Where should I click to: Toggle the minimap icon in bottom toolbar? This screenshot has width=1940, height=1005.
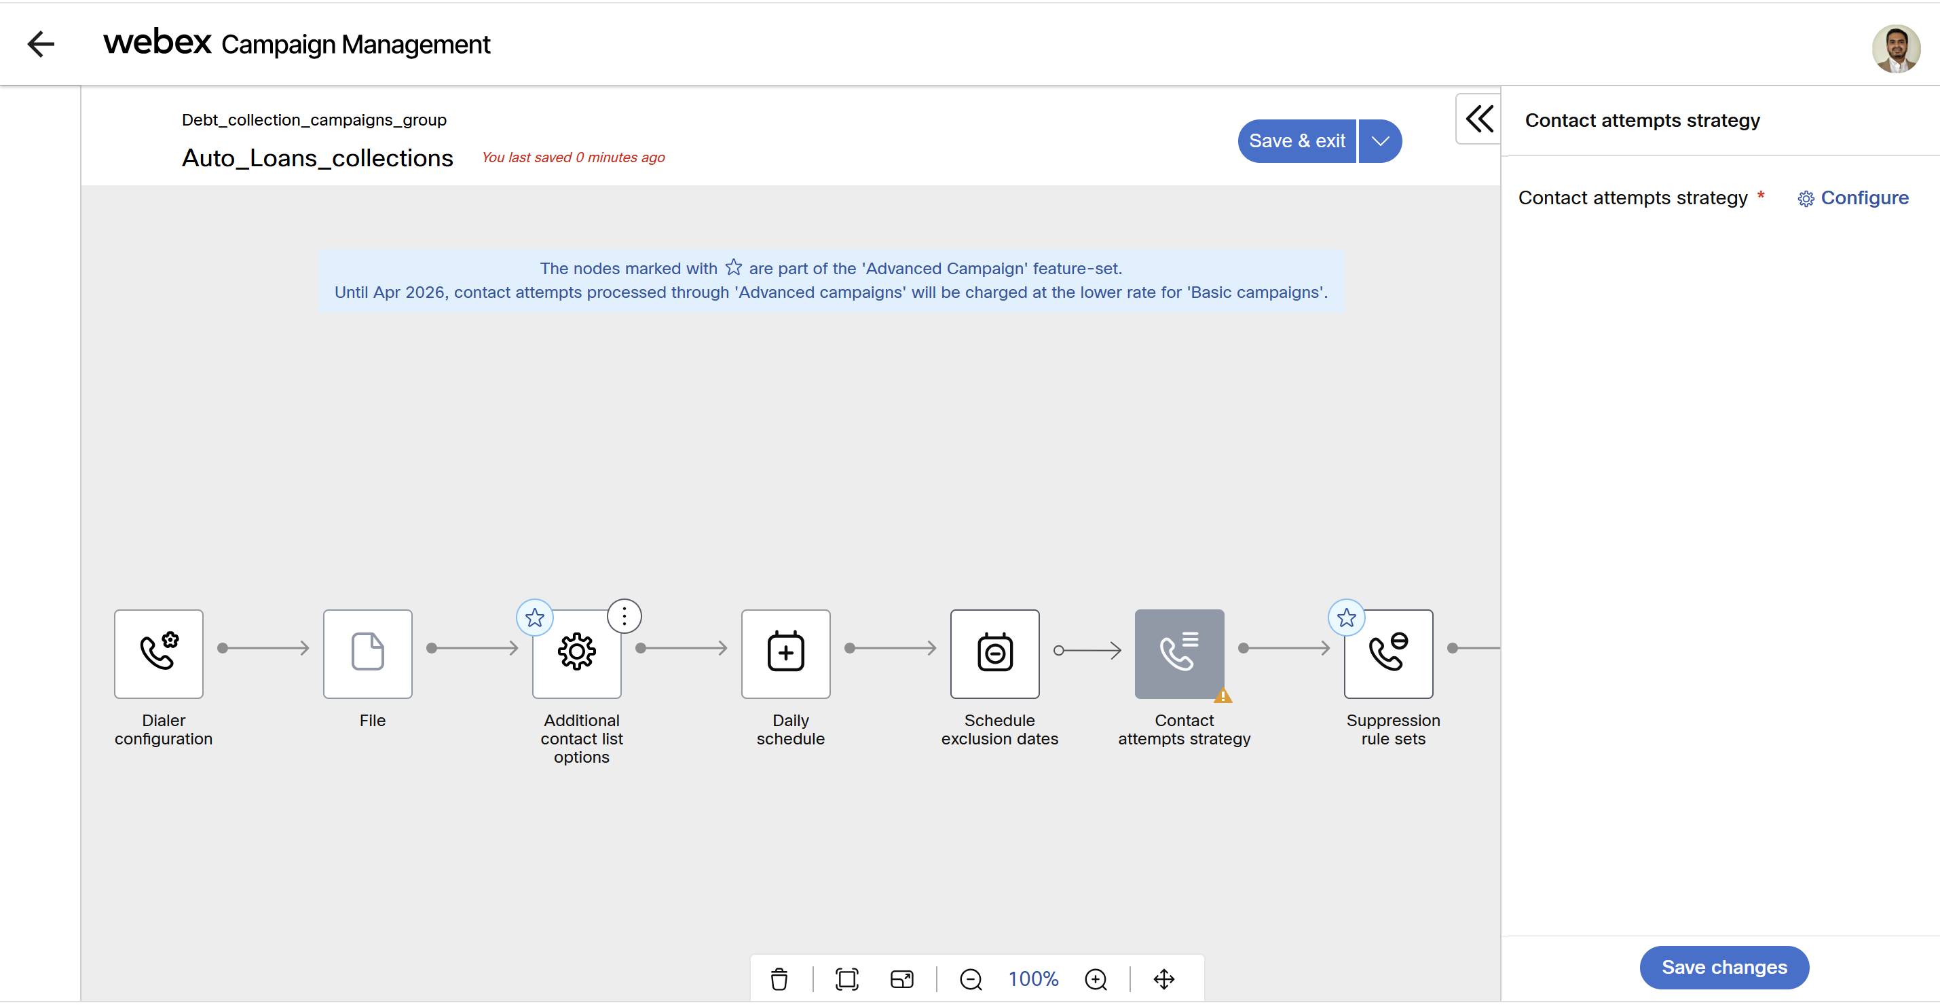901,979
